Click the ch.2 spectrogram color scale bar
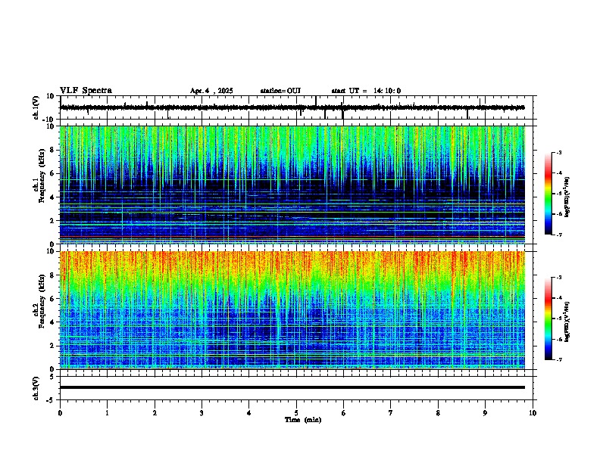Image resolution: width=600 pixels, height=463 pixels. click(x=548, y=319)
